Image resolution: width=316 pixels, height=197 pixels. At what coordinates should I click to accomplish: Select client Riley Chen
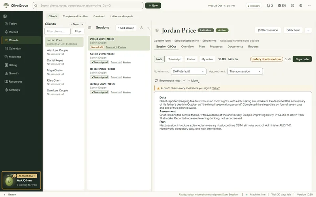click(64, 82)
